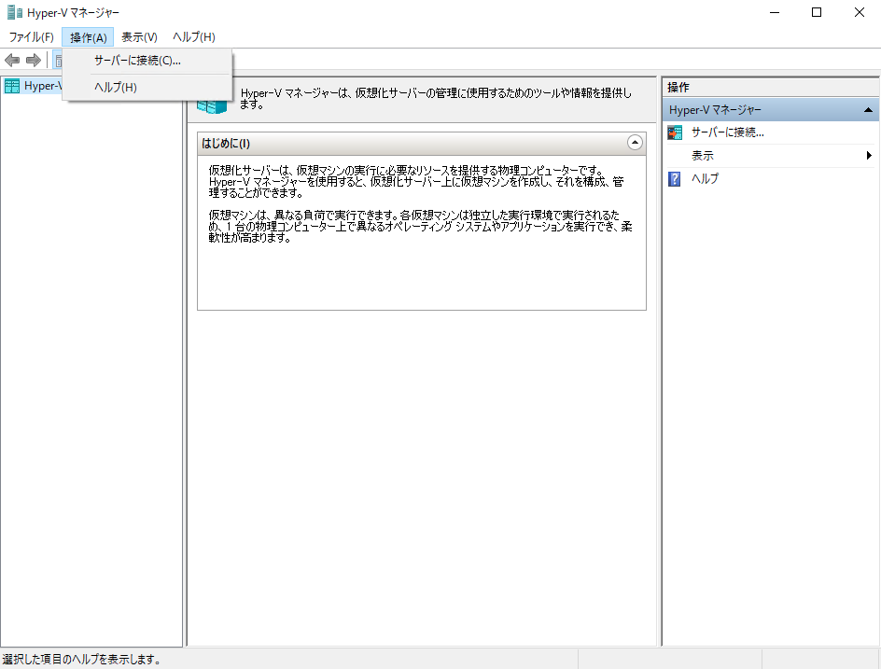Click the Hyper-V マネージャー header in actions pane

771,110
